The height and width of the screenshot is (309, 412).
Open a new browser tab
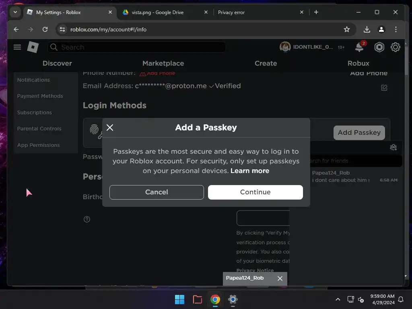point(316,12)
